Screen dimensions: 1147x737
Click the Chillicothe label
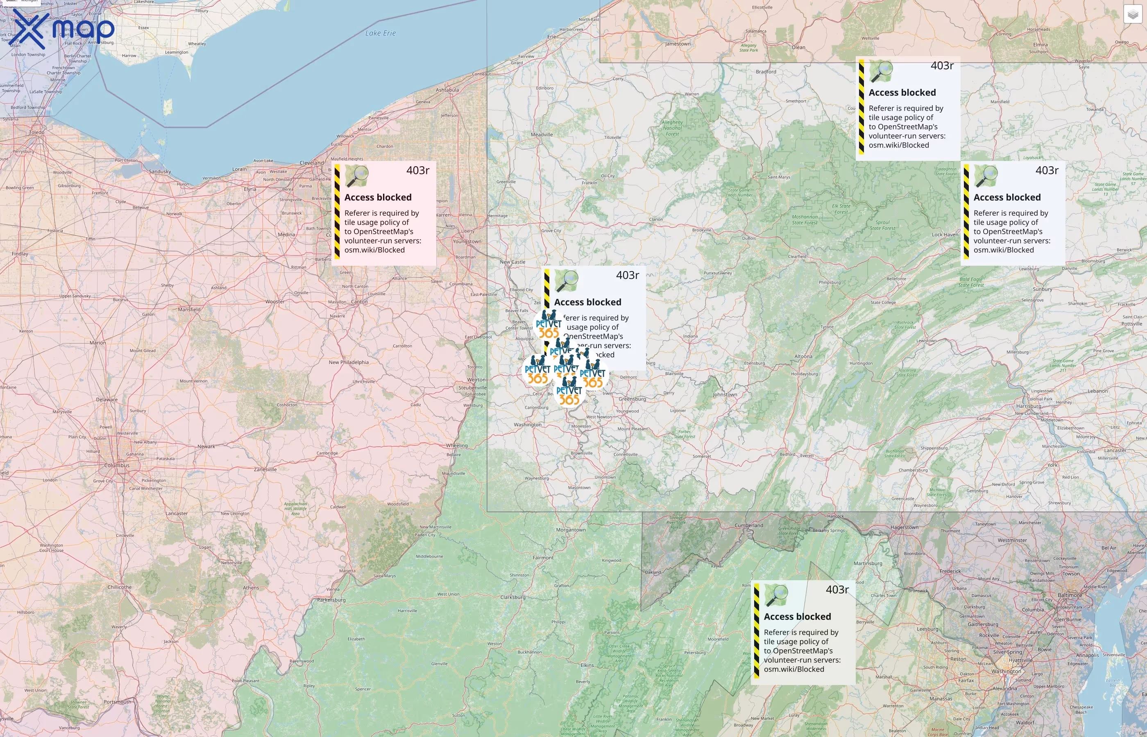(119, 587)
